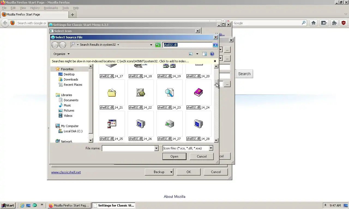Click the Start button on the taskbar
The width and height of the screenshot is (349, 209).
point(8,205)
